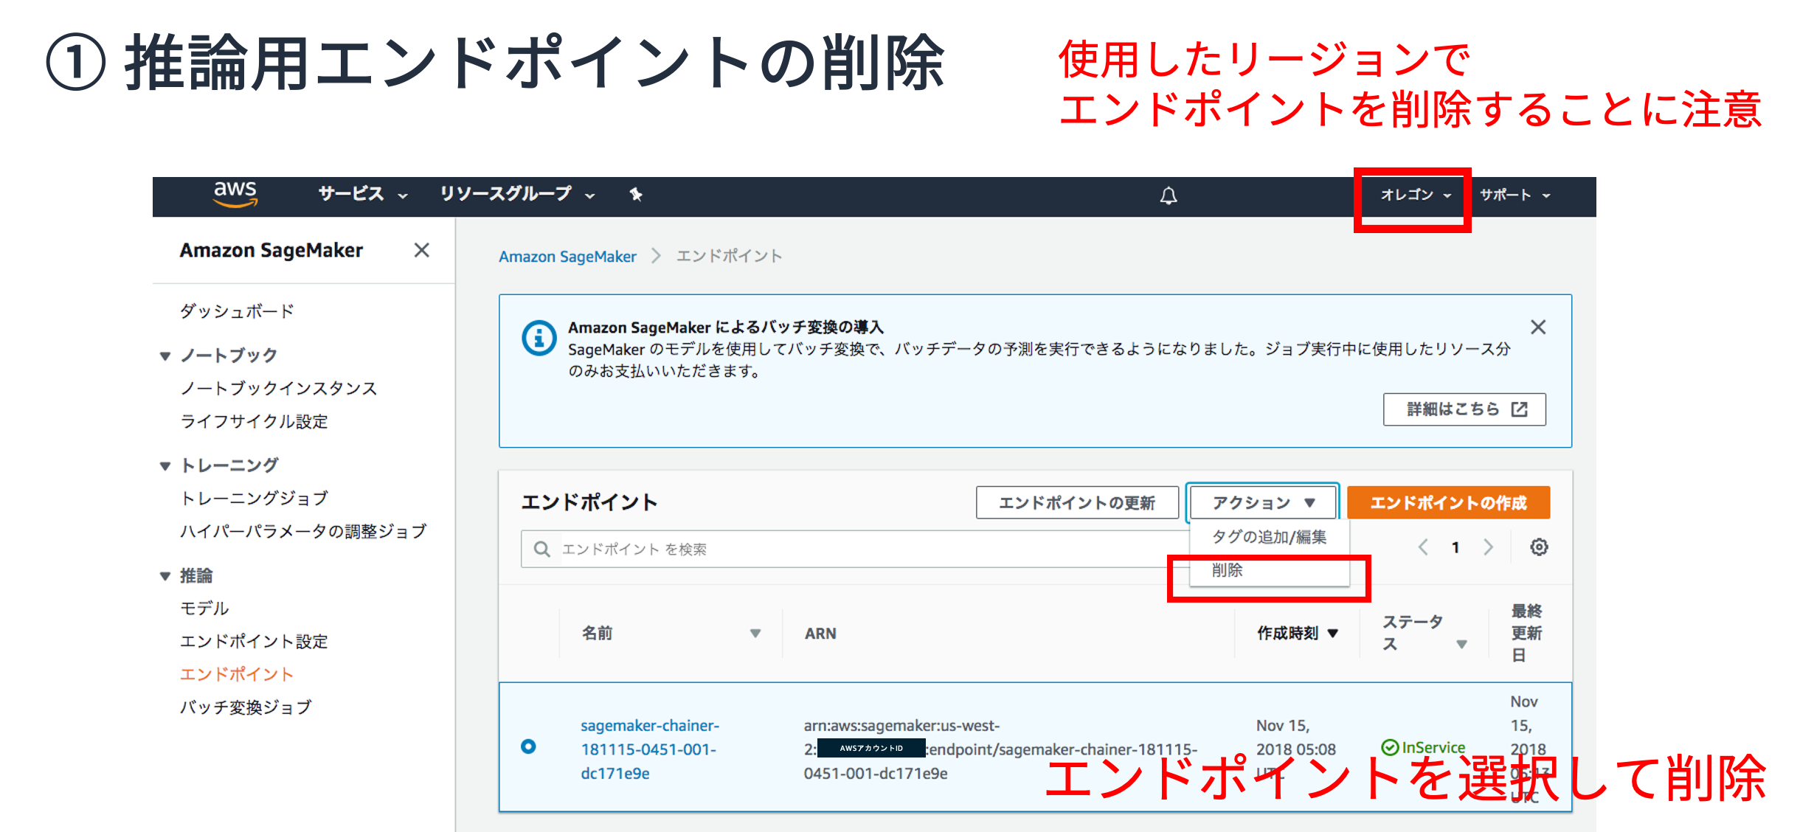Follow the Amazon SageMaker breadcrumb link

pyautogui.click(x=567, y=257)
